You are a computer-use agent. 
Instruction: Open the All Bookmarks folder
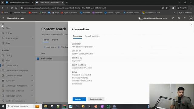coord(186,13)
